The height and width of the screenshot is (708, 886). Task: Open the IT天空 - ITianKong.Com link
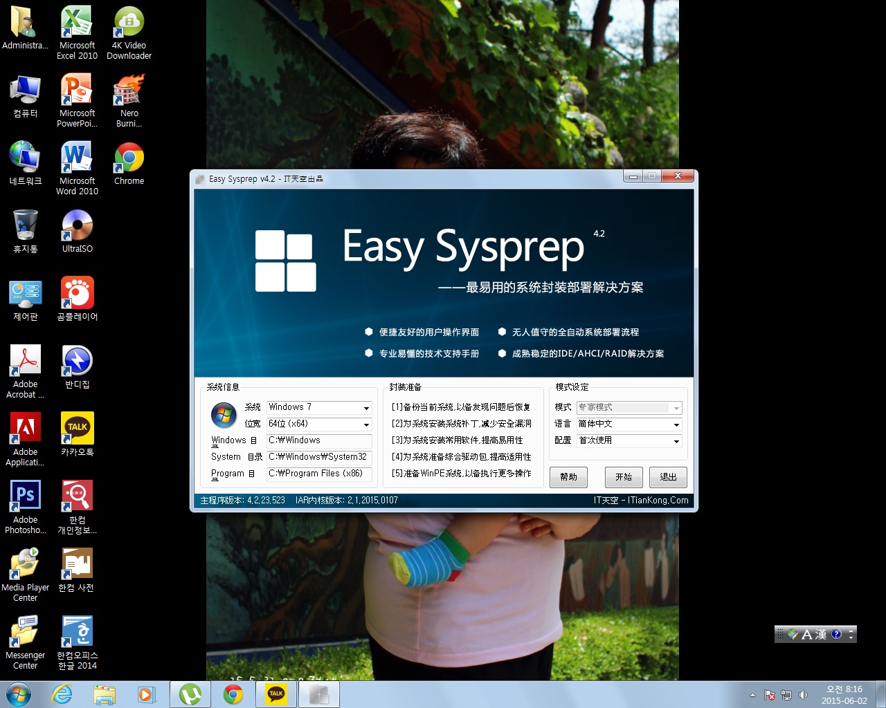point(641,501)
